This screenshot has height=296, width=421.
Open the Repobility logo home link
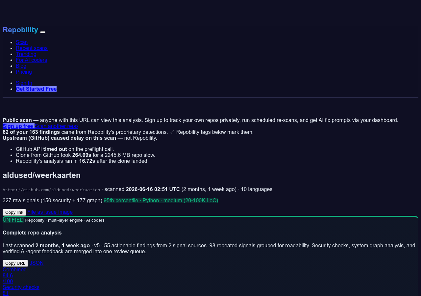pos(20,30)
